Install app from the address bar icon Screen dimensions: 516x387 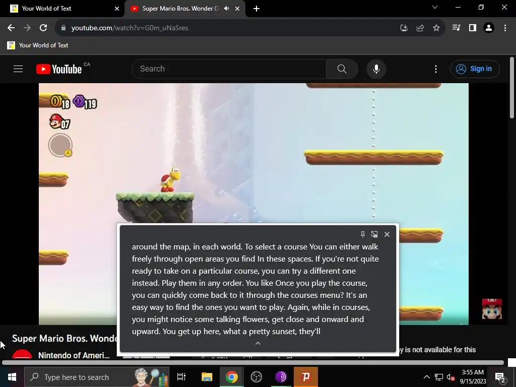[x=404, y=28]
